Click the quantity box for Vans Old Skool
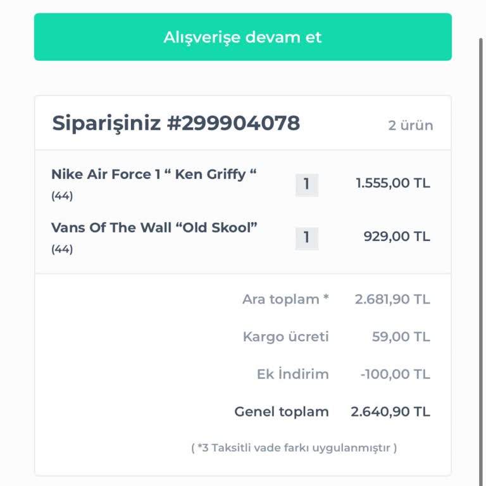 (306, 238)
